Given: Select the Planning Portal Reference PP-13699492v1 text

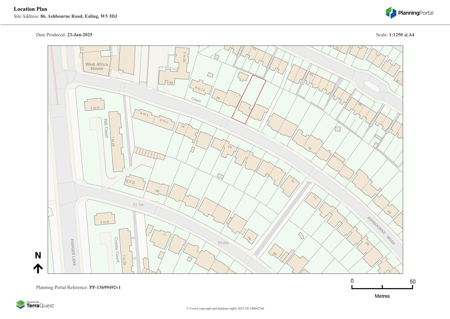Looking at the screenshot, I should (78, 287).
